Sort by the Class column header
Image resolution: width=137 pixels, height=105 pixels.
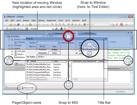pyautogui.click(x=59, y=61)
